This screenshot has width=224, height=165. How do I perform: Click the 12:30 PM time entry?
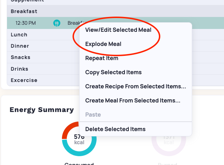pos(25,23)
